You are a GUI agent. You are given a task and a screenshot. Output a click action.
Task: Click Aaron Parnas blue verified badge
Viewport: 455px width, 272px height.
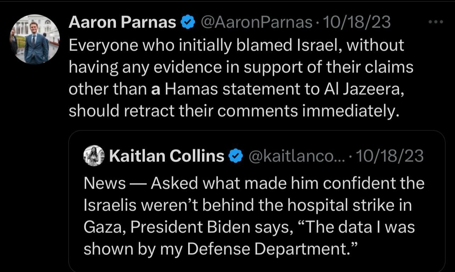pyautogui.click(x=188, y=23)
